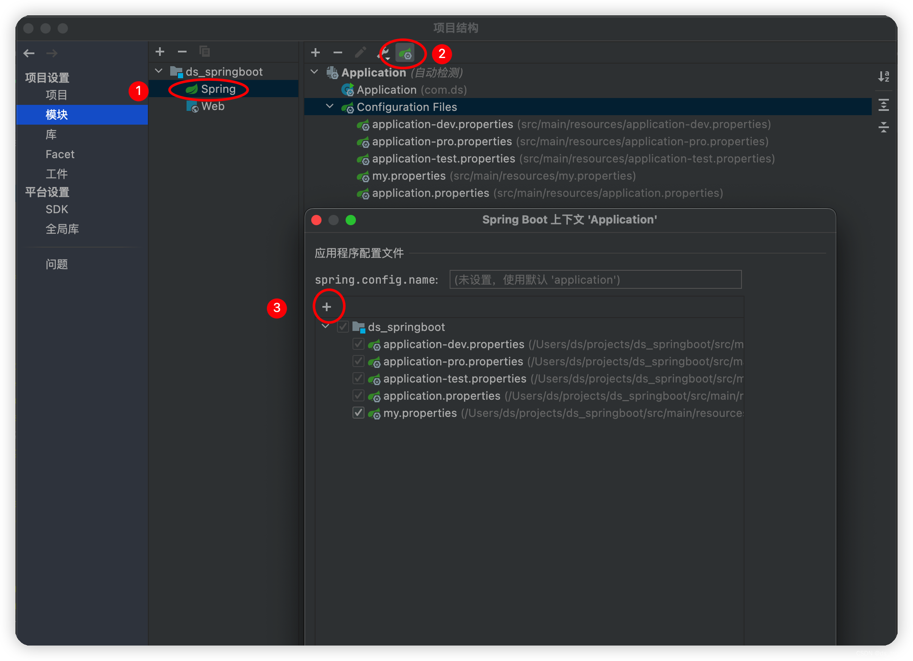Viewport: 913px width, 661px height.
Task: Customize Spring Boot with green leaf button
Action: click(x=405, y=53)
